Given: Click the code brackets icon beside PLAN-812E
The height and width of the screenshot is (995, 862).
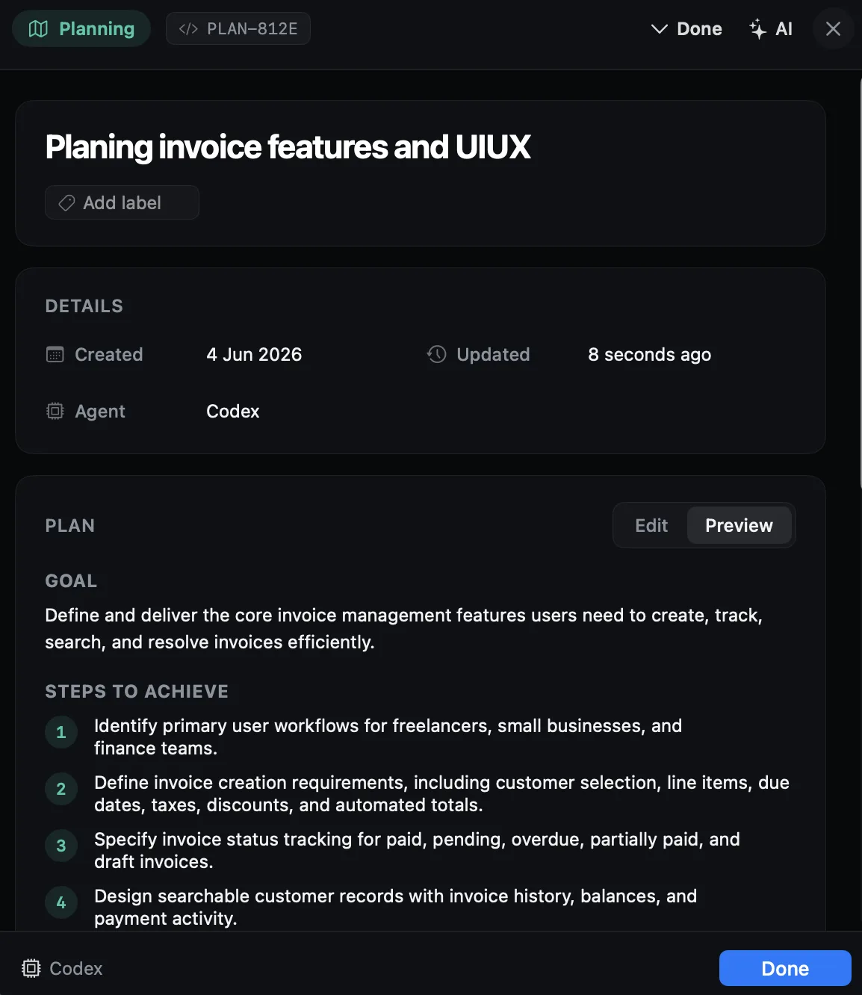Looking at the screenshot, I should pos(188,29).
